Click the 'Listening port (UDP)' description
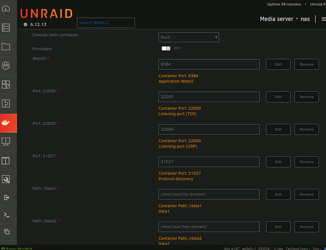The image size is (326, 250). tap(178, 146)
